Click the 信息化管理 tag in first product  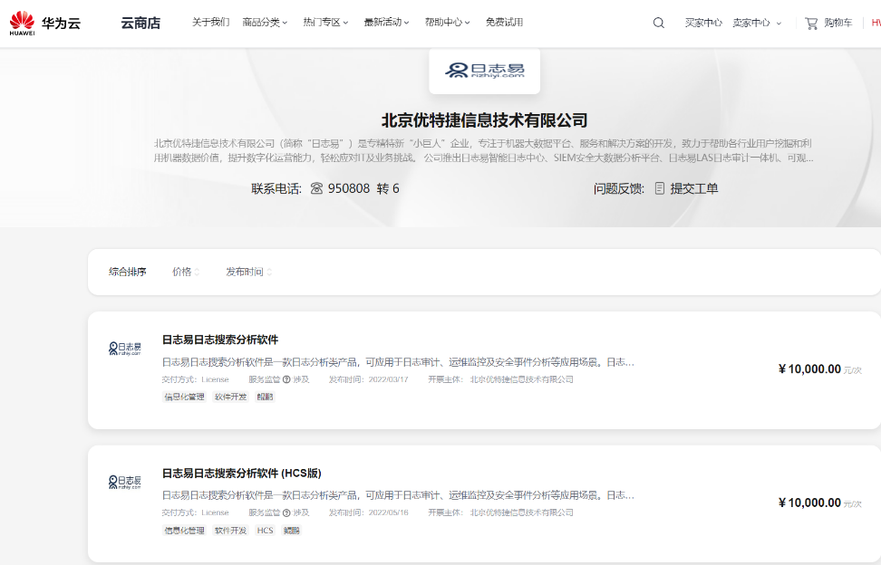[x=184, y=397]
